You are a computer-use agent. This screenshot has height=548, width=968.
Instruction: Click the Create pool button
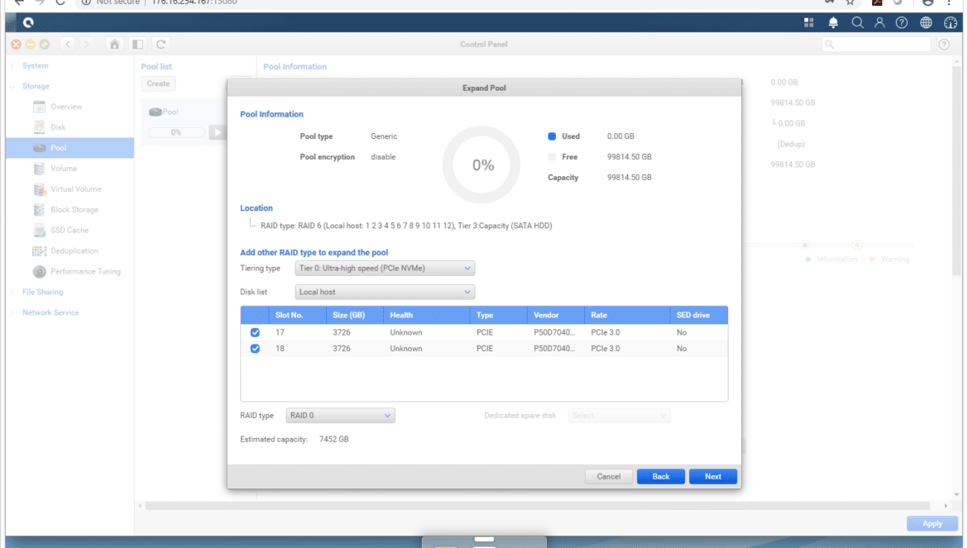158,83
